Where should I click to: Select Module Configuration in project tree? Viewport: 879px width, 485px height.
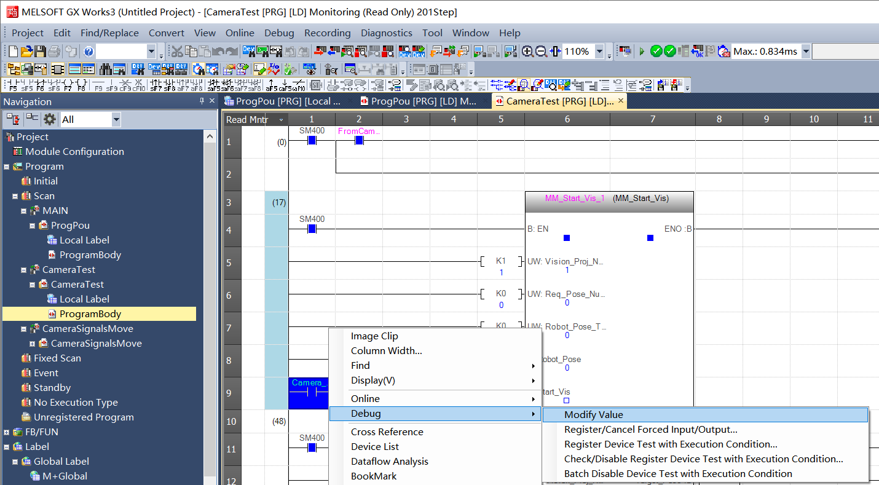[x=74, y=152]
